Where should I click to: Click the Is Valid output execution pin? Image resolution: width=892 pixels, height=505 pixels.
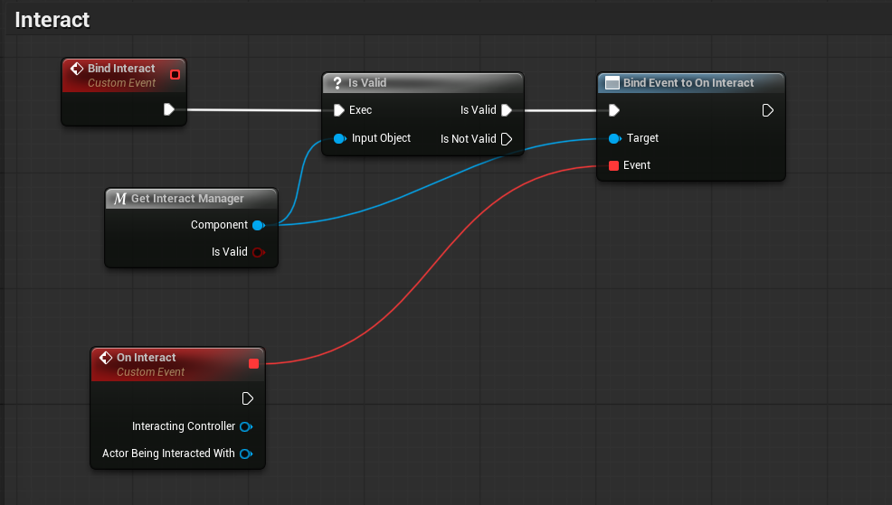tap(507, 110)
